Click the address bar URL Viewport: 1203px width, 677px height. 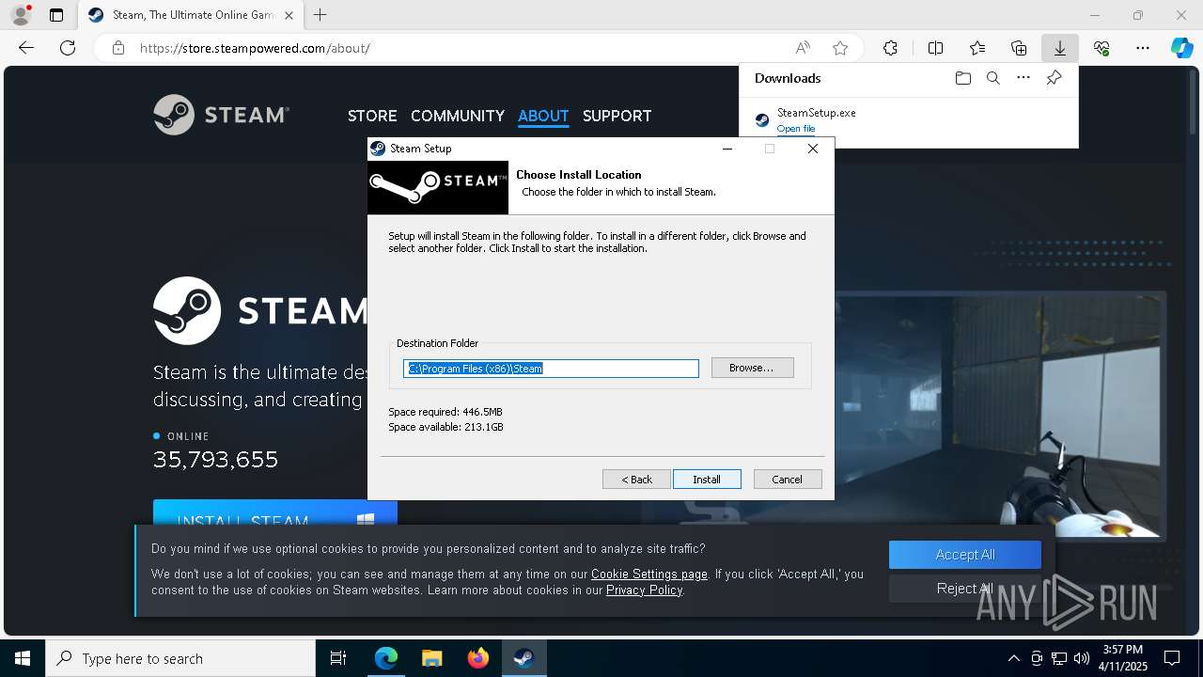tap(255, 48)
